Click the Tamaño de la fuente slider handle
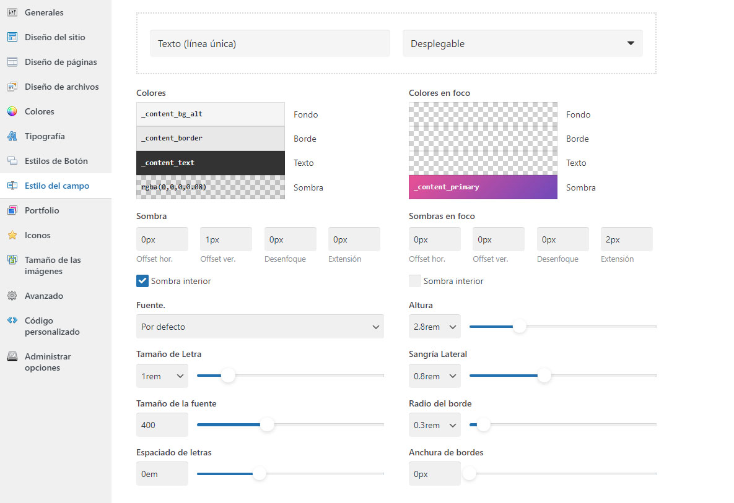The width and height of the screenshot is (734, 503). point(267,425)
